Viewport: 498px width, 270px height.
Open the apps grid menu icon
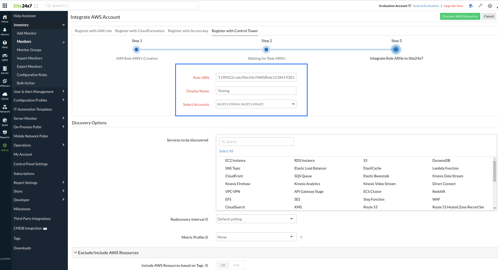point(5,6)
